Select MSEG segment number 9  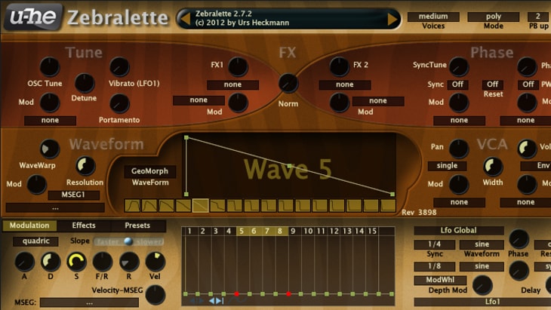tap(293, 231)
